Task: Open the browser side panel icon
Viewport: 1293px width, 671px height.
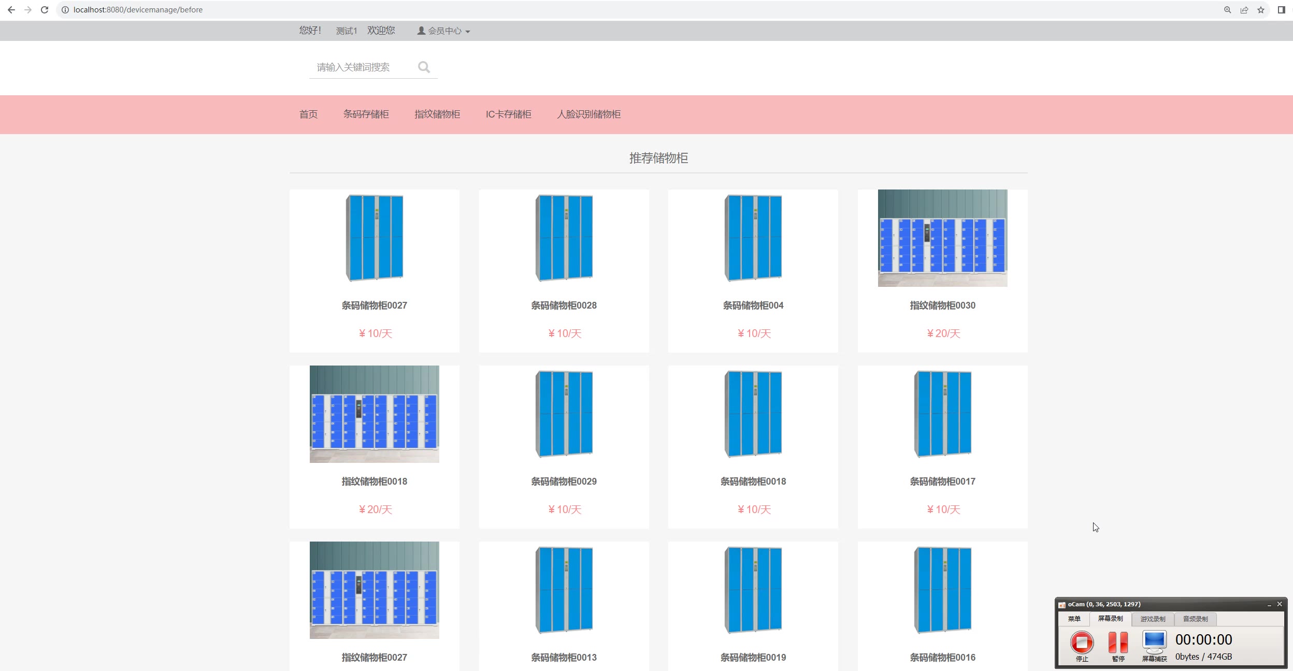Action: (1281, 10)
